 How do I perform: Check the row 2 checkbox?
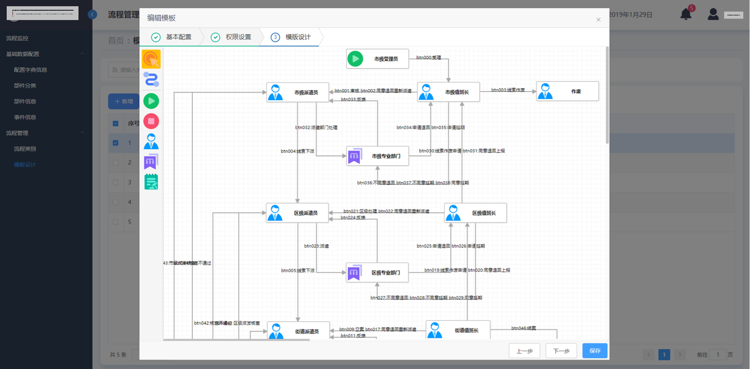(x=115, y=162)
